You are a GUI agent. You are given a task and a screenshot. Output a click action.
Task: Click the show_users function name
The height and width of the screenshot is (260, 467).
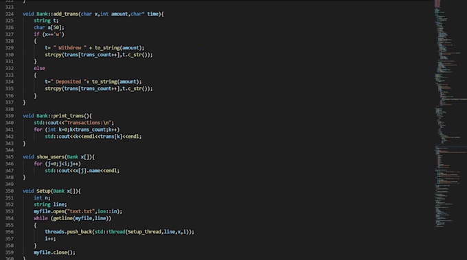[x=50, y=157]
